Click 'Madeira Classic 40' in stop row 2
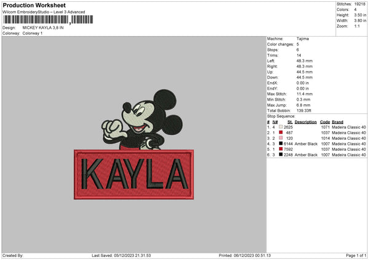The width and height of the screenshot is (369, 260). (x=349, y=133)
